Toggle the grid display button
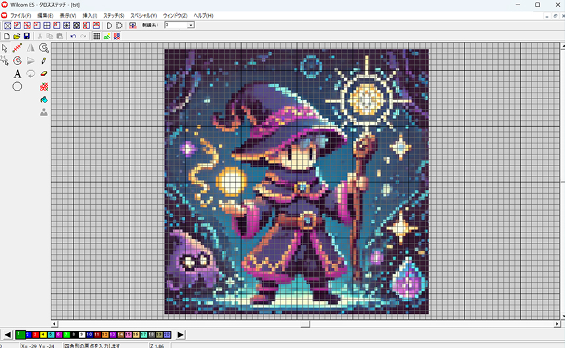 pyautogui.click(x=97, y=36)
